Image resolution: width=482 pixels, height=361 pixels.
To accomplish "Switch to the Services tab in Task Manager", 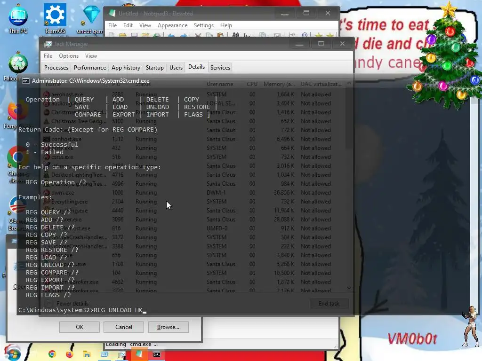I will [220, 68].
